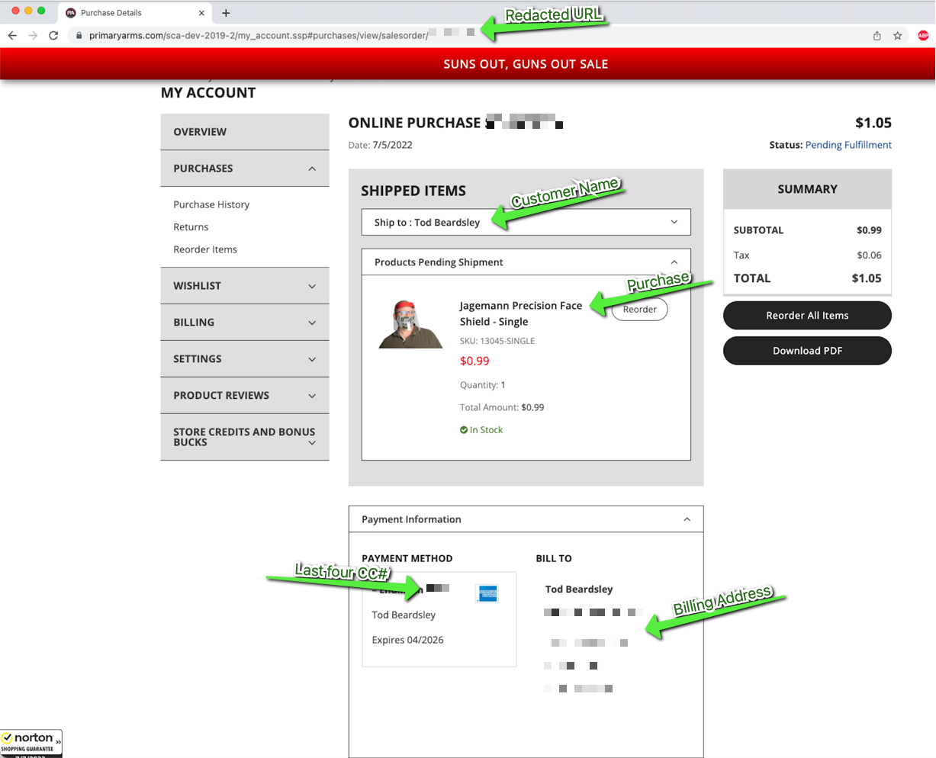Click the browser address bar URL
The image size is (936, 758).
coord(252,35)
